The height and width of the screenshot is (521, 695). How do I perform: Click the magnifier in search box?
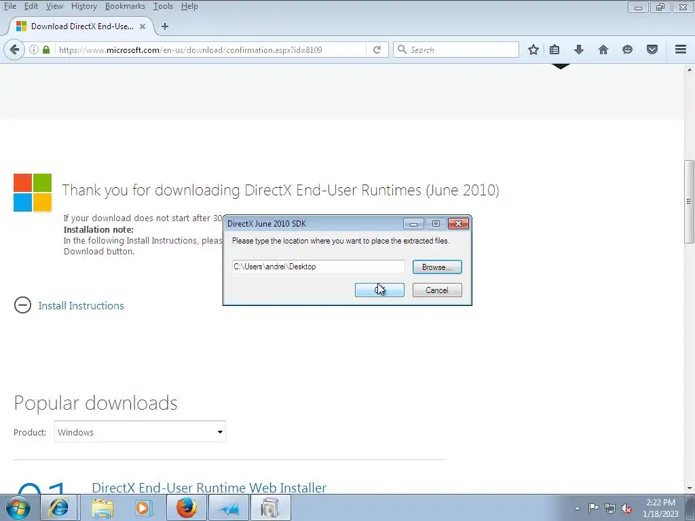click(x=402, y=50)
